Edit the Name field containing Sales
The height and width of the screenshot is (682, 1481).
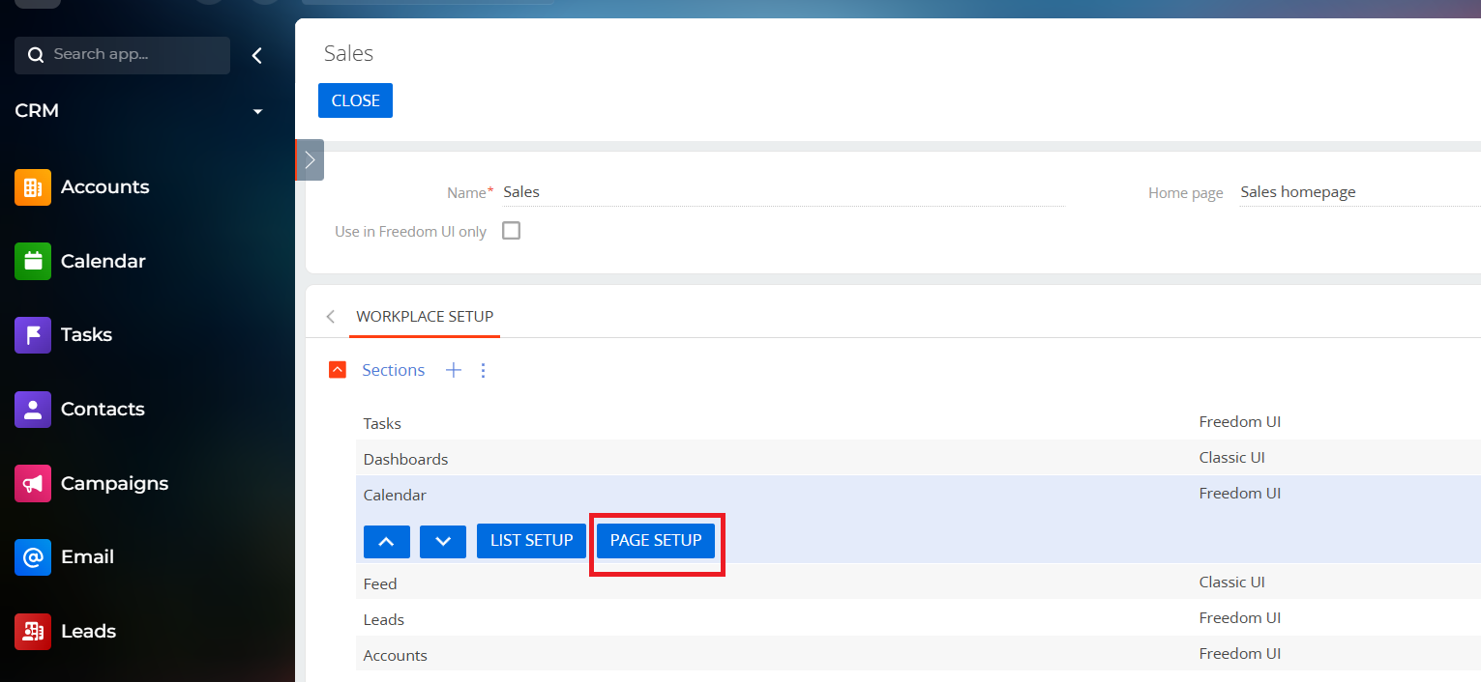[x=784, y=192]
